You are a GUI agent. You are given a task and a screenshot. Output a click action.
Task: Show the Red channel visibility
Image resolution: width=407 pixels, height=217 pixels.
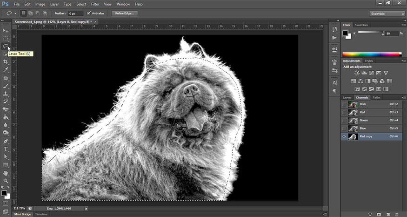[344, 112]
